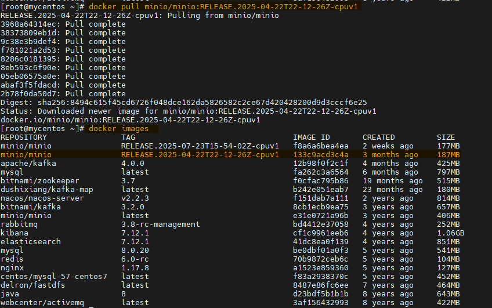Click image ID a1523e859360

tap(321, 268)
